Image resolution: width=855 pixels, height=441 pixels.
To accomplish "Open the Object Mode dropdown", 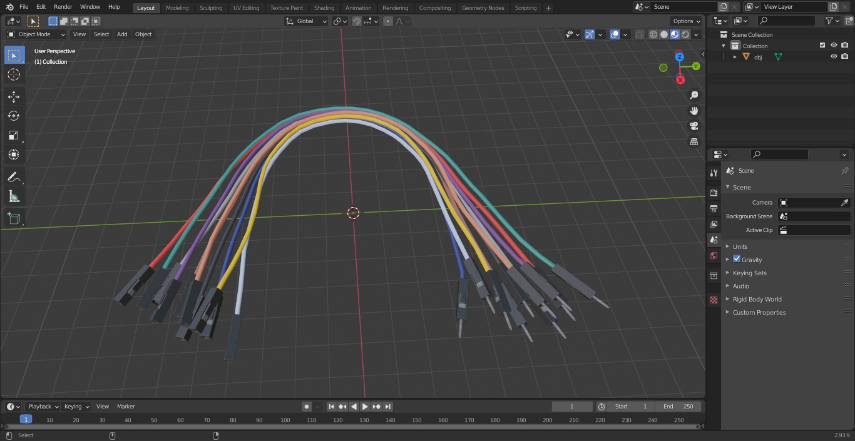I will click(36, 34).
